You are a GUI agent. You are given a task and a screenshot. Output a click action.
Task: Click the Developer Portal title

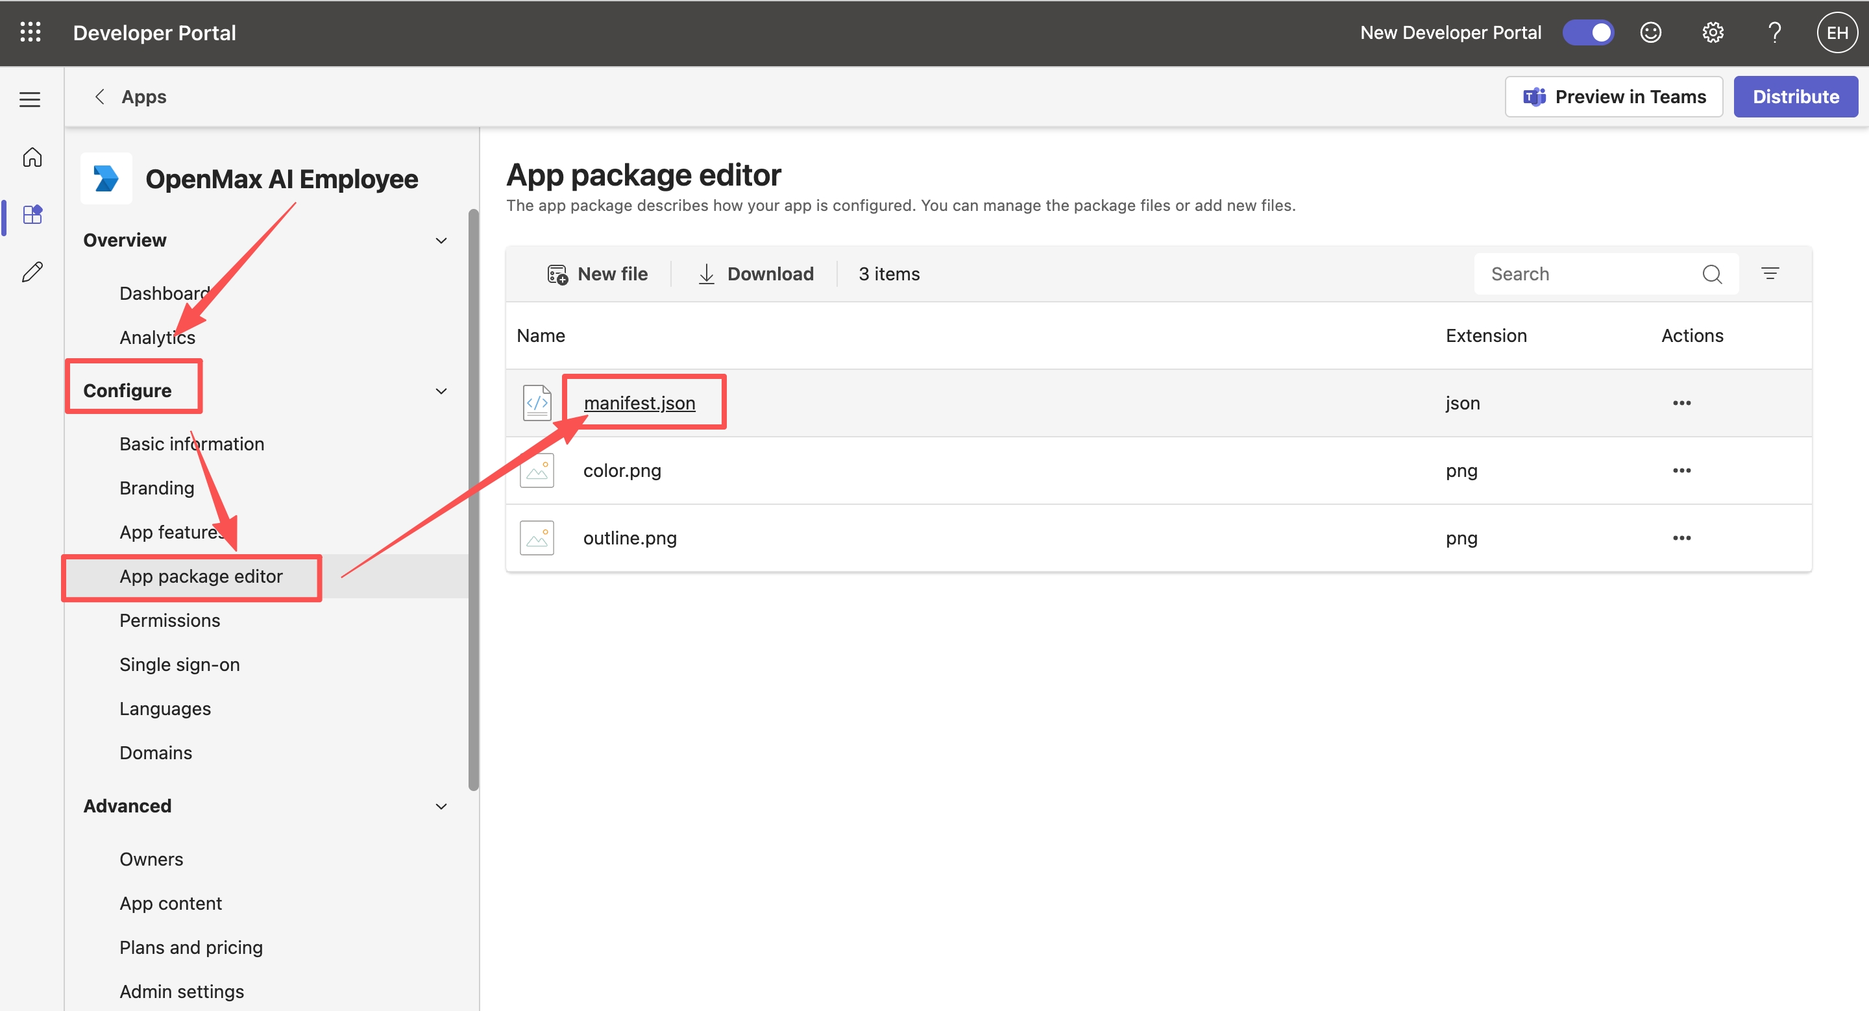(x=154, y=32)
